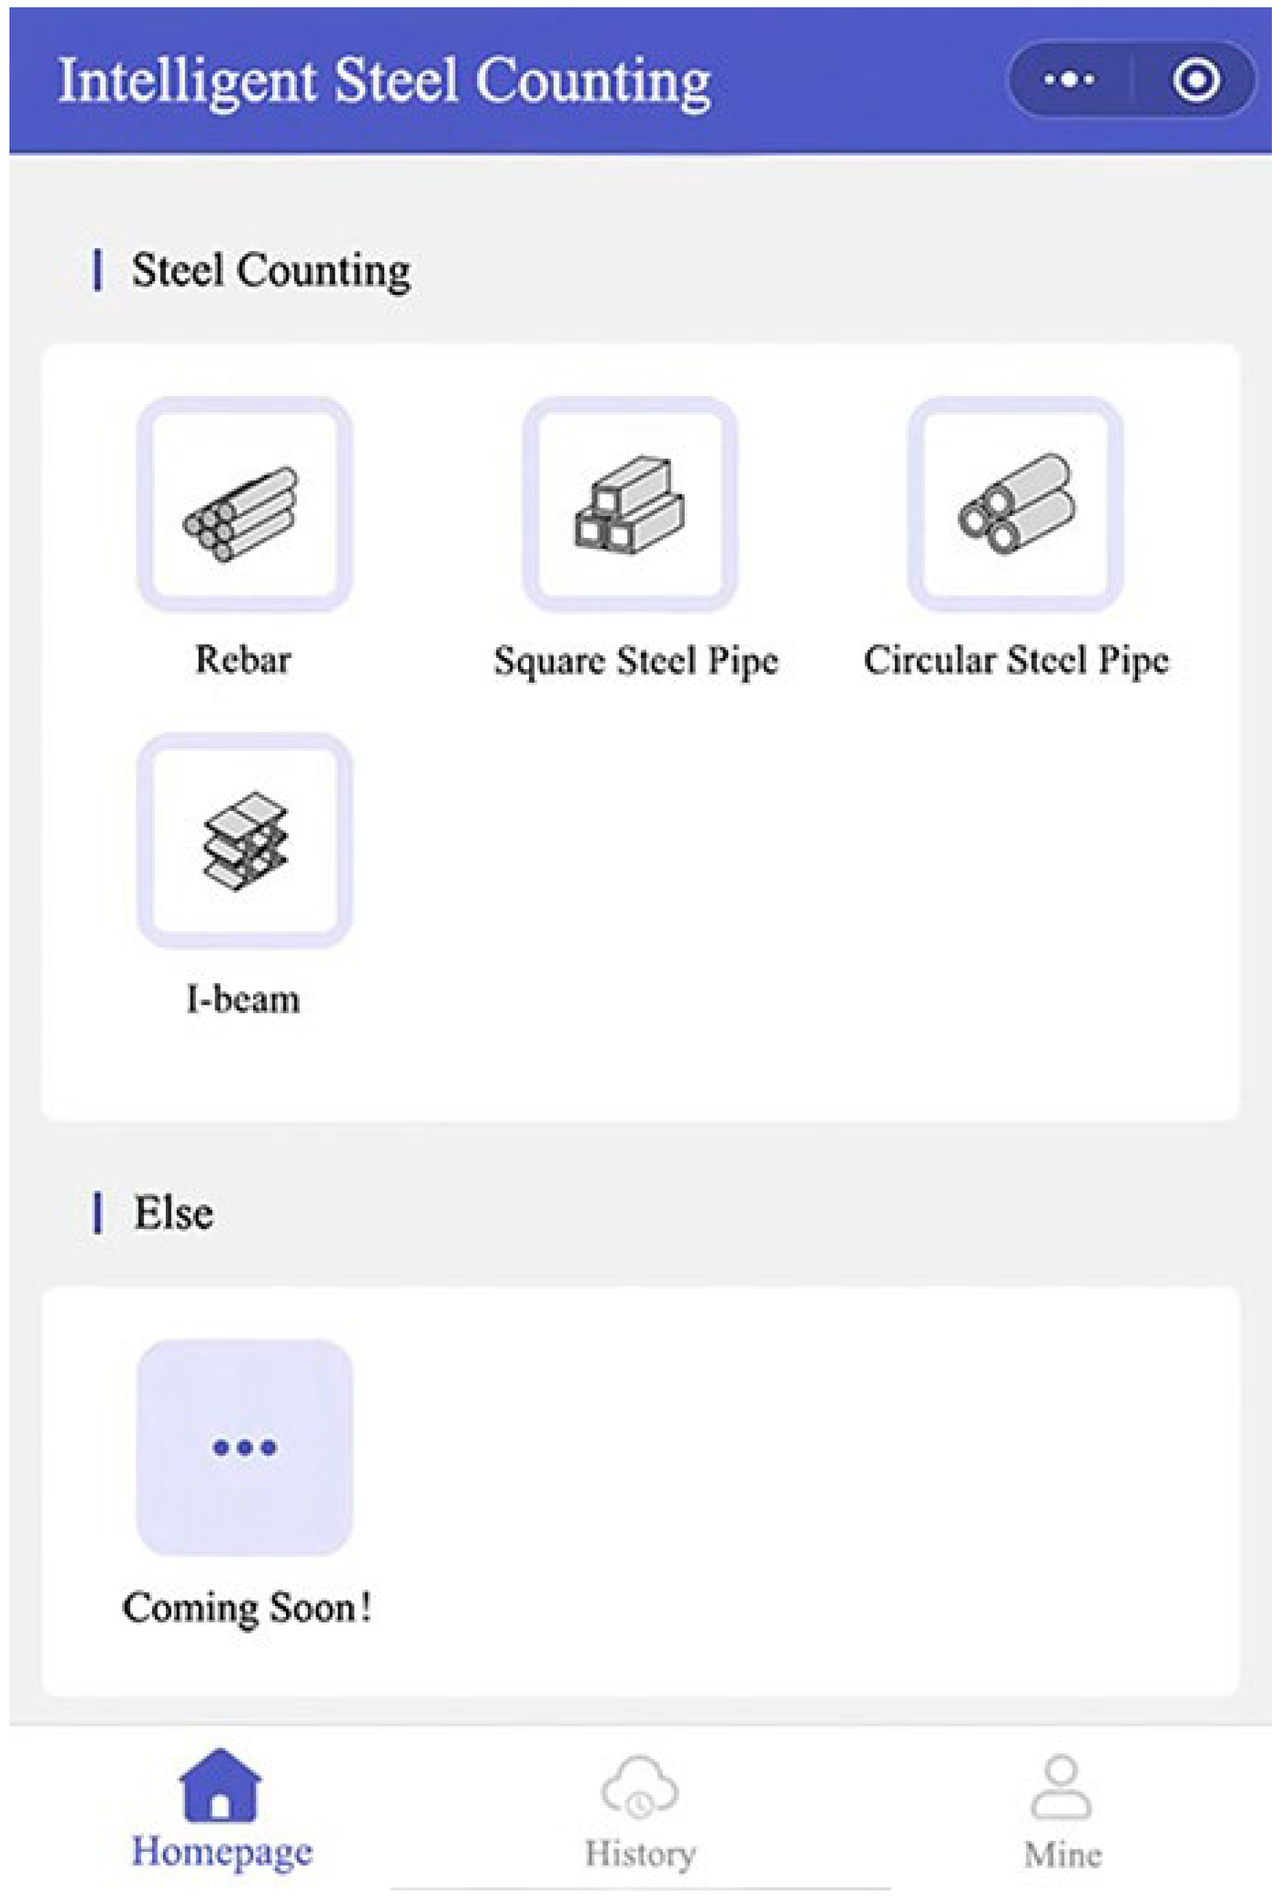Click the Coming Soon! label
Image resolution: width=1285 pixels, height=1897 pixels.
tap(247, 1607)
